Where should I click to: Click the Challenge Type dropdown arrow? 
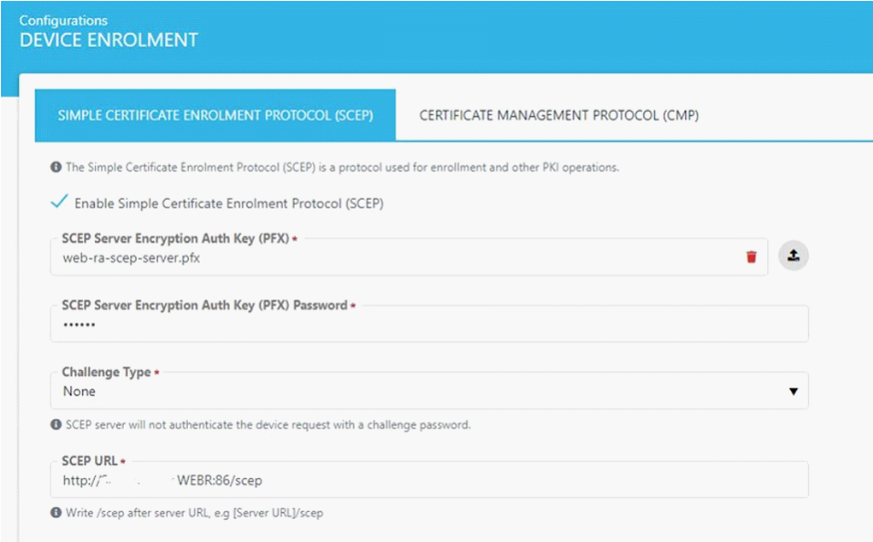[793, 392]
